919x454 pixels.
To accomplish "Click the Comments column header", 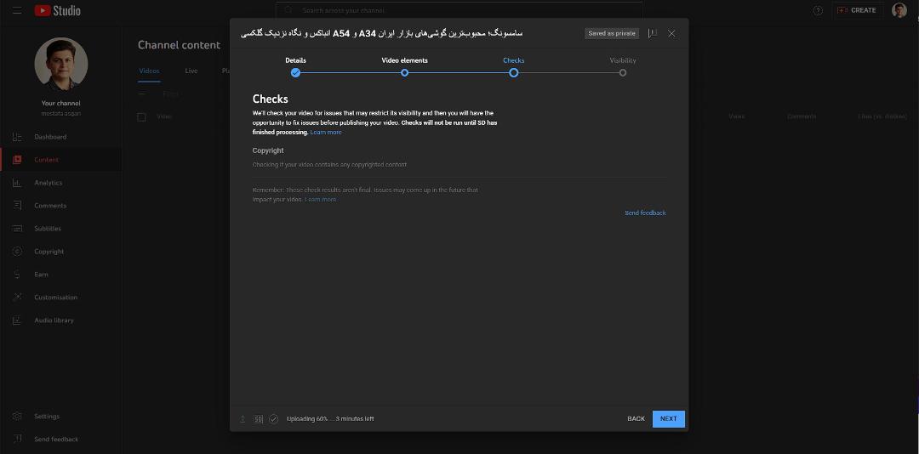I will tap(802, 116).
